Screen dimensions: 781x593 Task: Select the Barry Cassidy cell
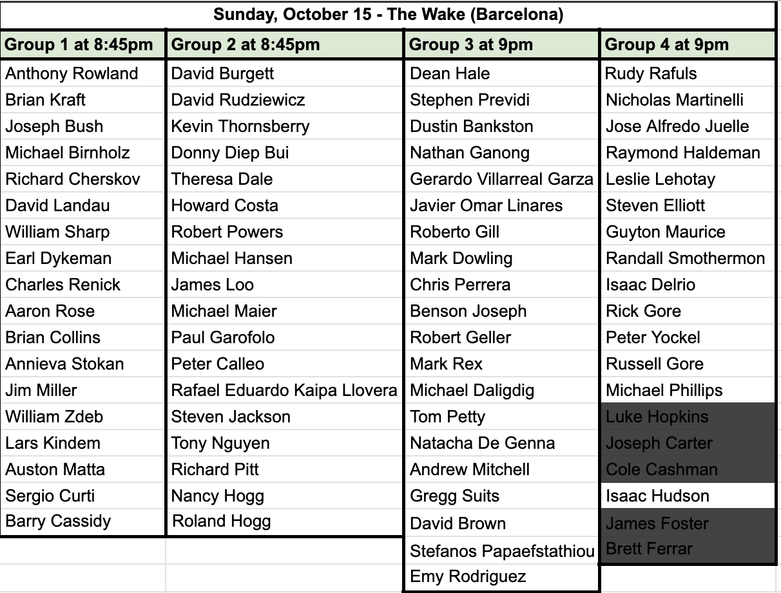[83, 521]
